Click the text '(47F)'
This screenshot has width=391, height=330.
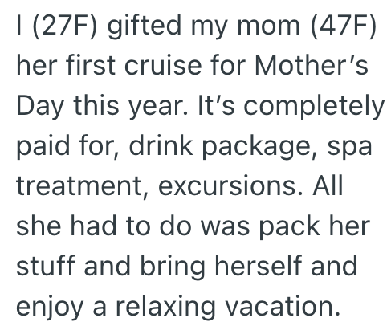[x=344, y=26]
